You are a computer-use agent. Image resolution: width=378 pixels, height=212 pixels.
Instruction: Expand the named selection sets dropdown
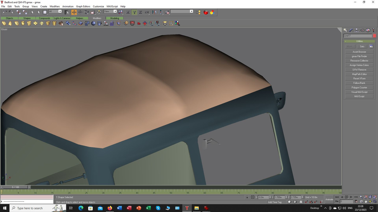(182, 11)
